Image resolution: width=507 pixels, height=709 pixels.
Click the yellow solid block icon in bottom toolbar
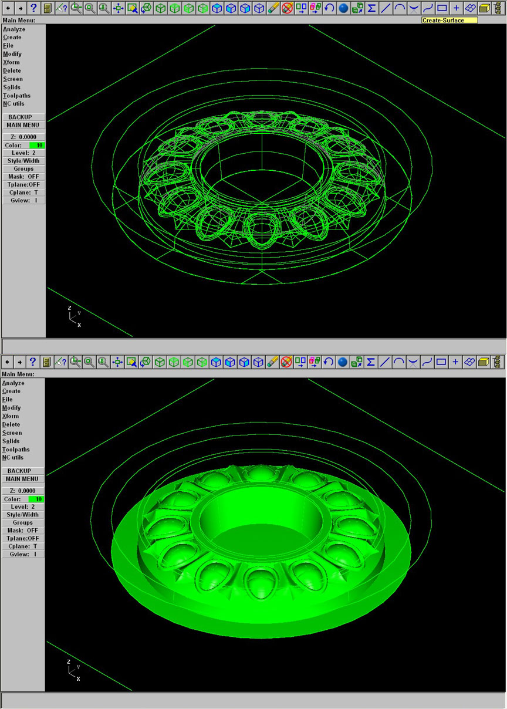point(484,362)
